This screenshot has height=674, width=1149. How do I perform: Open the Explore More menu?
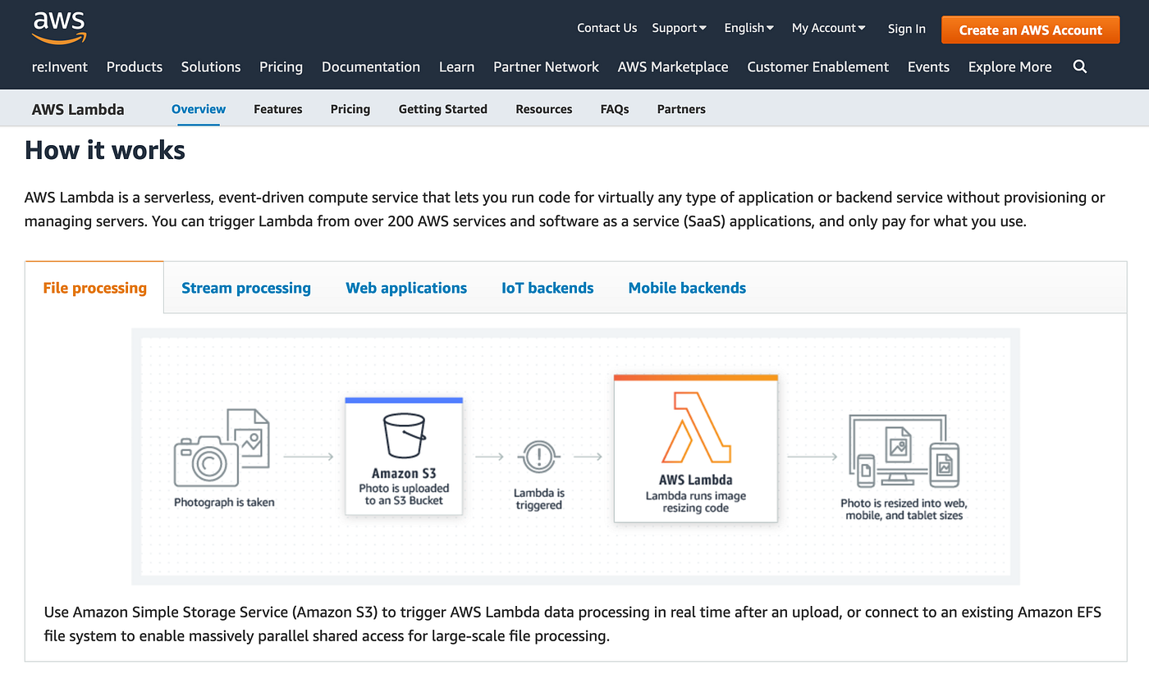(x=1009, y=66)
